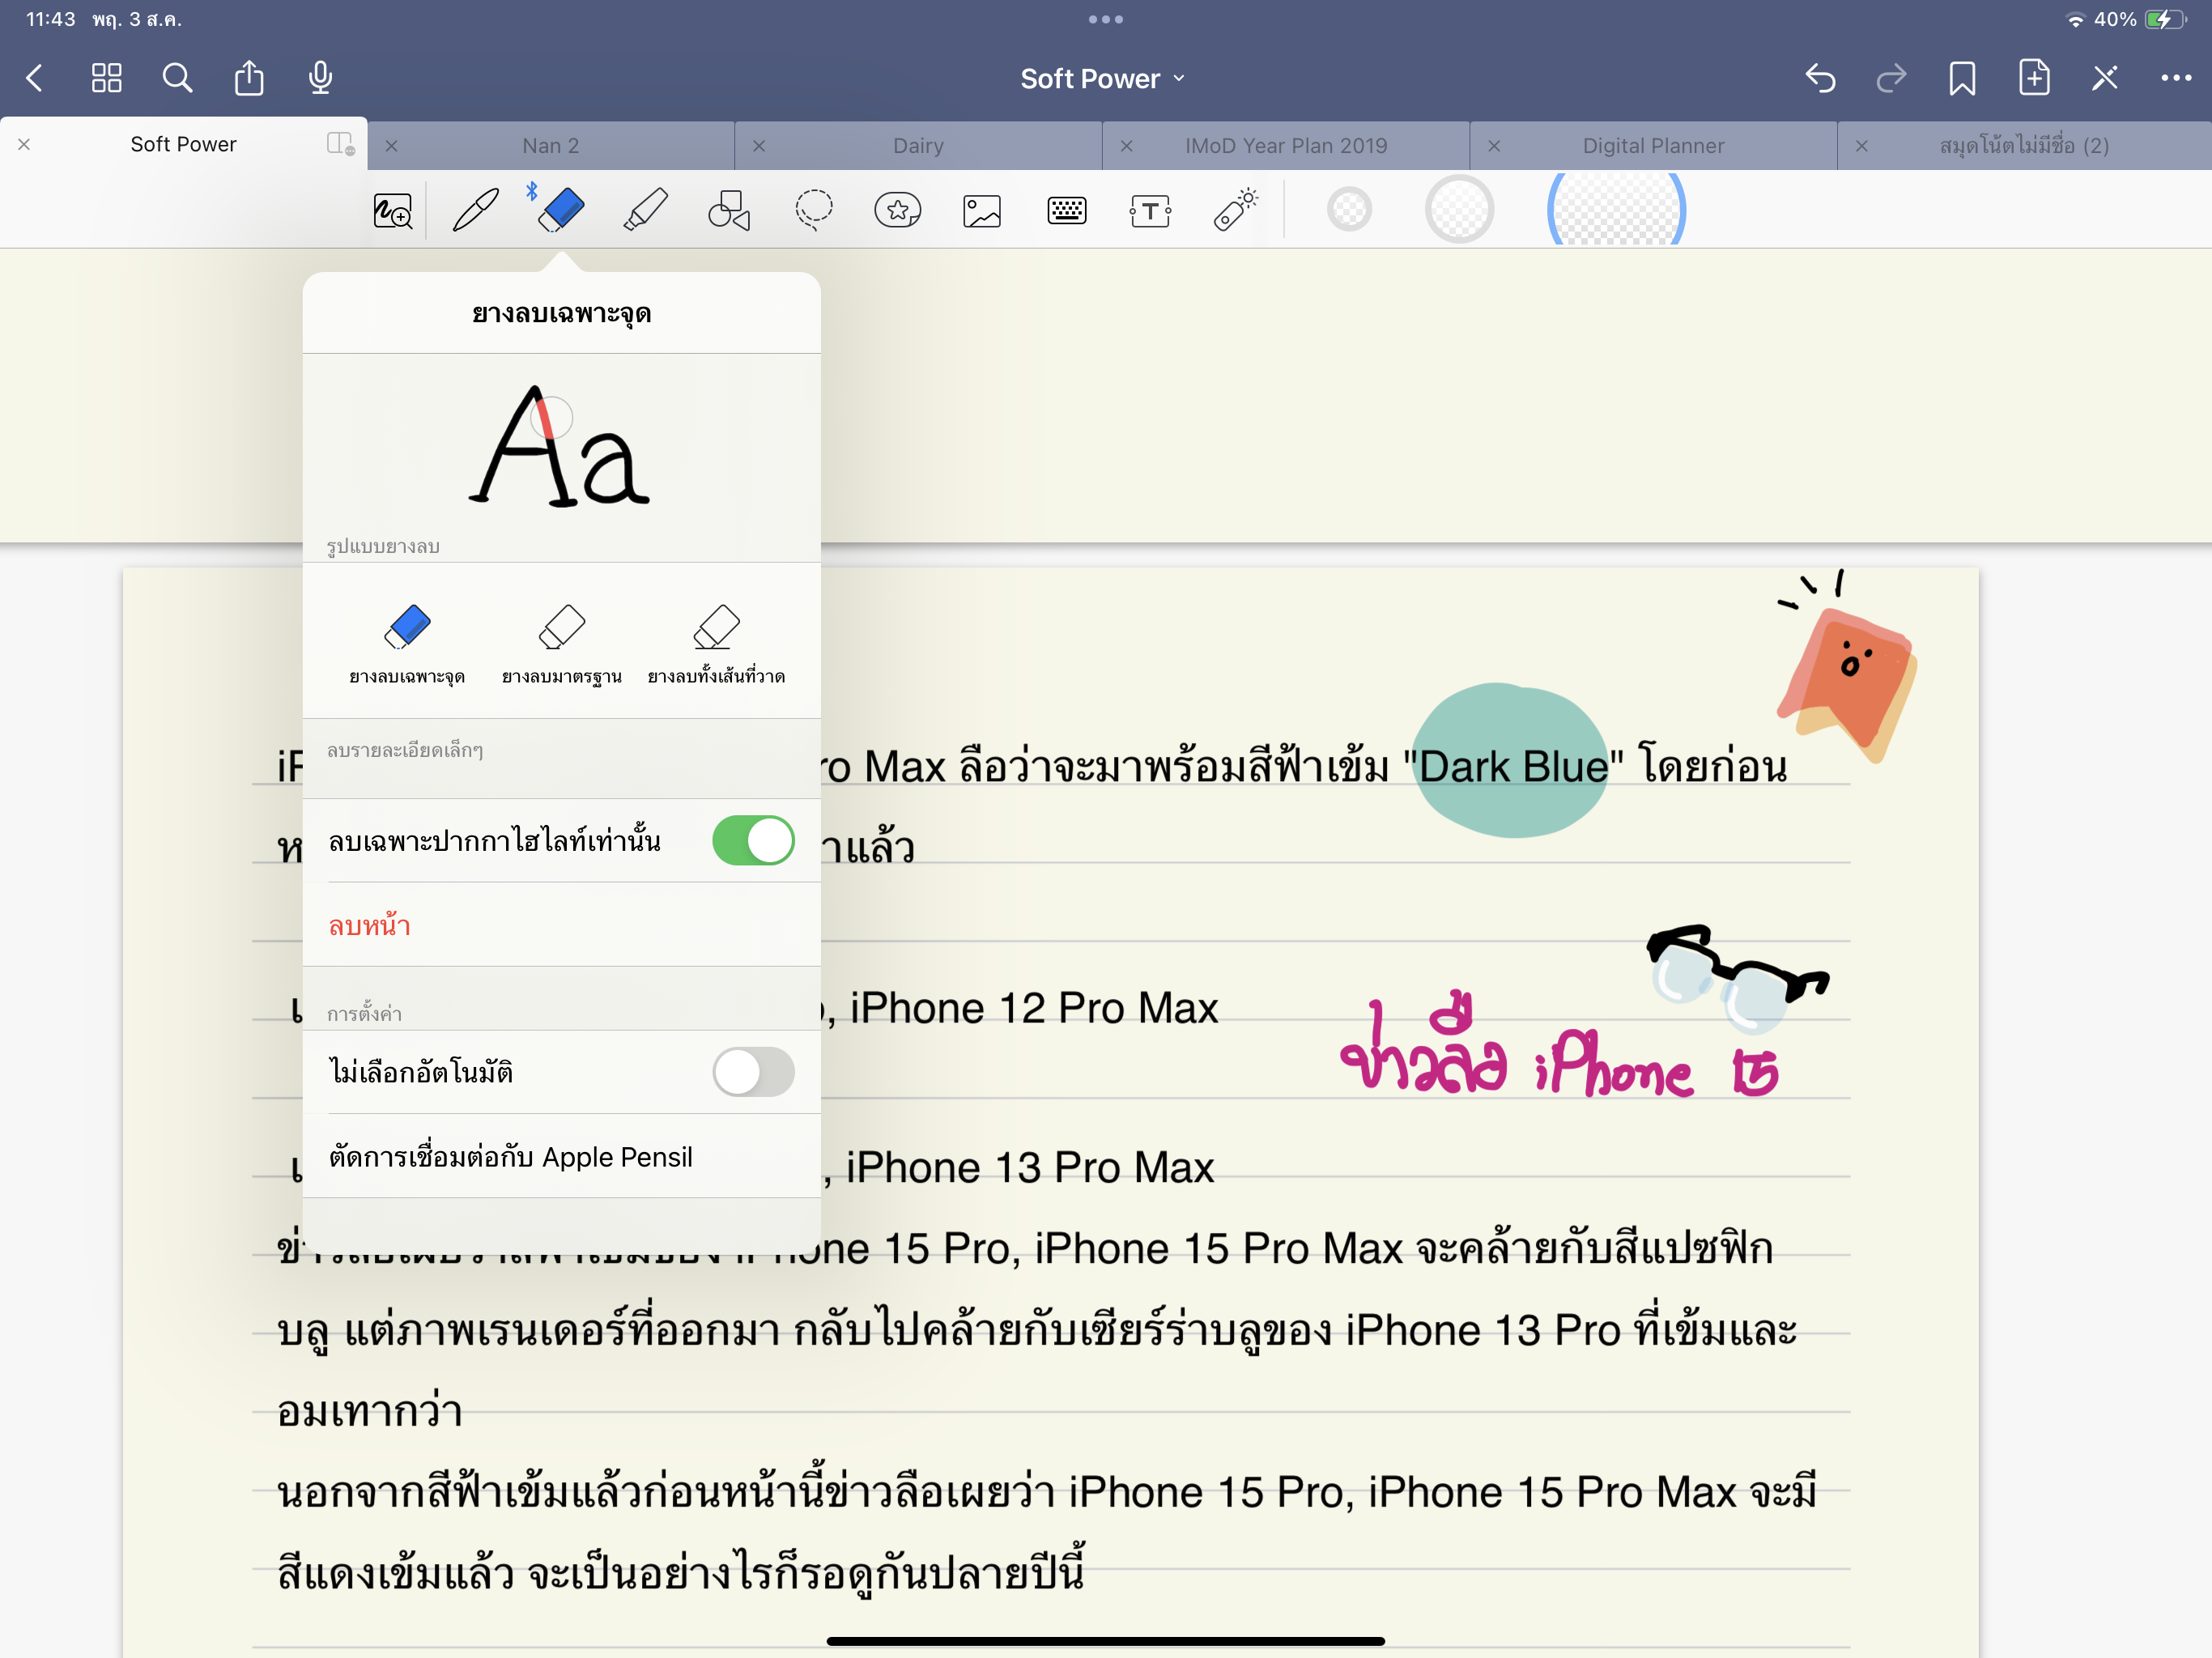This screenshot has width=2212, height=1658.
Task: Choose the Lasso selection tool
Action: click(813, 210)
